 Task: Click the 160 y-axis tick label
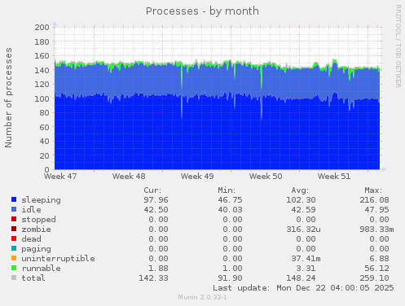pyautogui.click(x=42, y=55)
